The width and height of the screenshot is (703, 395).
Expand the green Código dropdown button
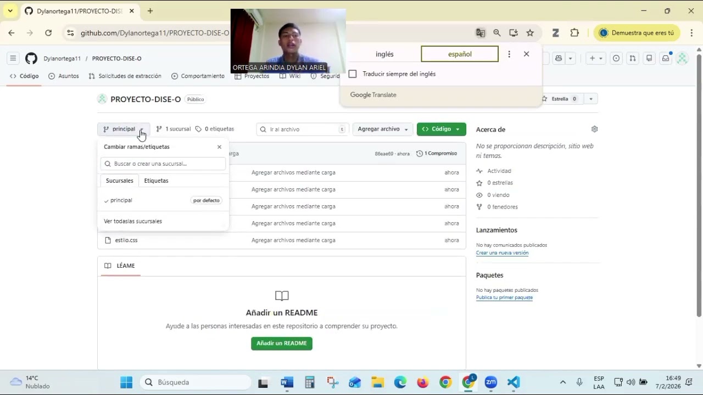442,129
